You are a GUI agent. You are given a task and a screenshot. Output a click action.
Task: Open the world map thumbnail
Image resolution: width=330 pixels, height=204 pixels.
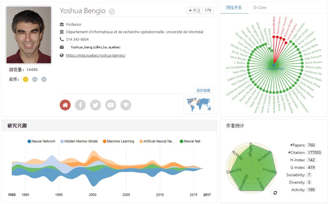(x=198, y=105)
